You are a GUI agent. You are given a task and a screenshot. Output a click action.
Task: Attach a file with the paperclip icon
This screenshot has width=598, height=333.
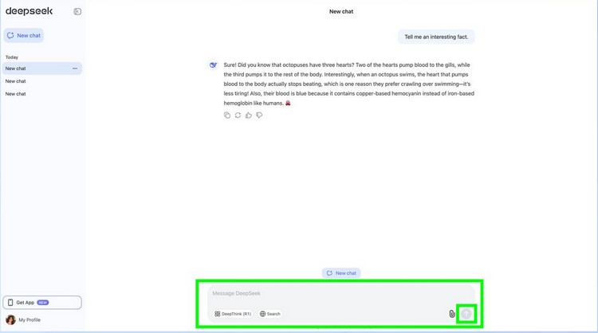pos(452,314)
